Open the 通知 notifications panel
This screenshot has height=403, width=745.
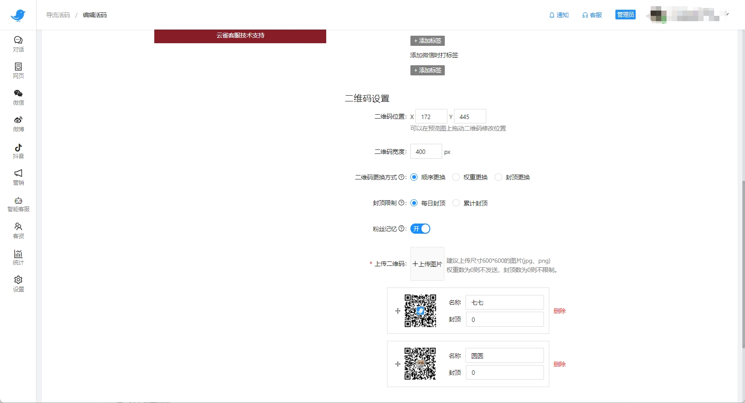coord(559,15)
